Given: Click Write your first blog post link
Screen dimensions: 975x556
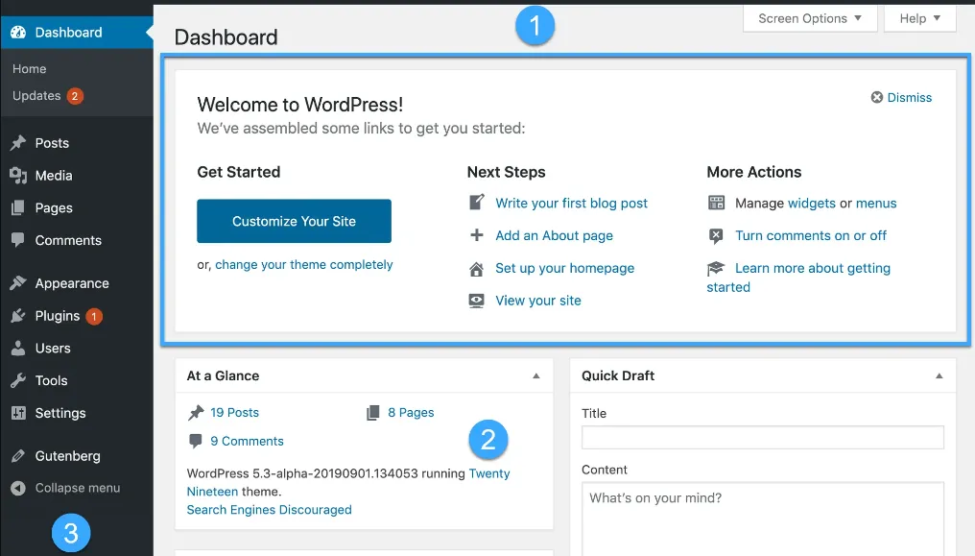Looking at the screenshot, I should pos(571,204).
